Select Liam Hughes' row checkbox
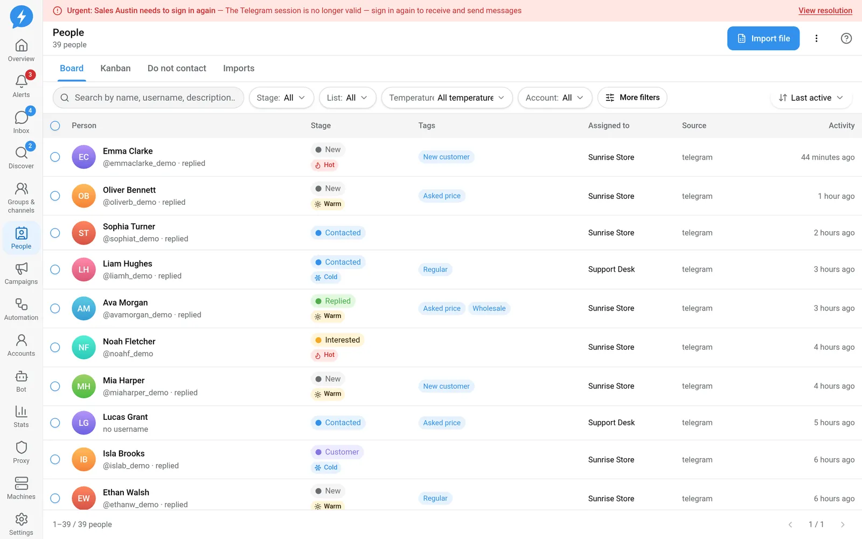 coord(55,269)
